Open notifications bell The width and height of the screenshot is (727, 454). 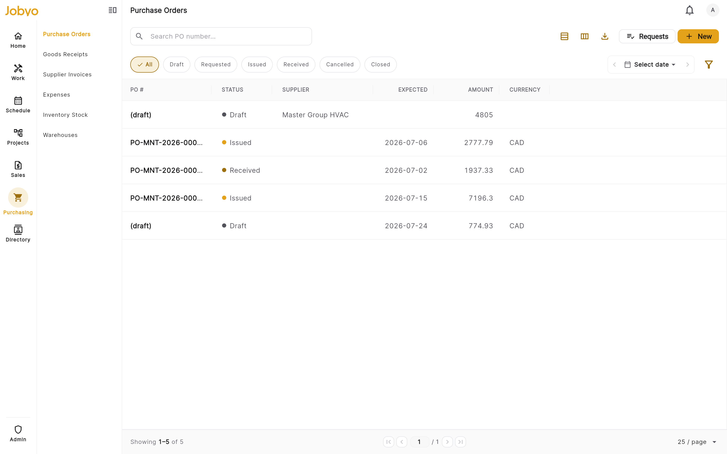tap(689, 10)
